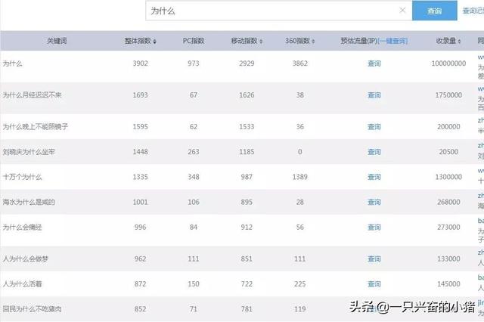
Task: Select keyword 为什么 in first row
Action: (x=12, y=63)
